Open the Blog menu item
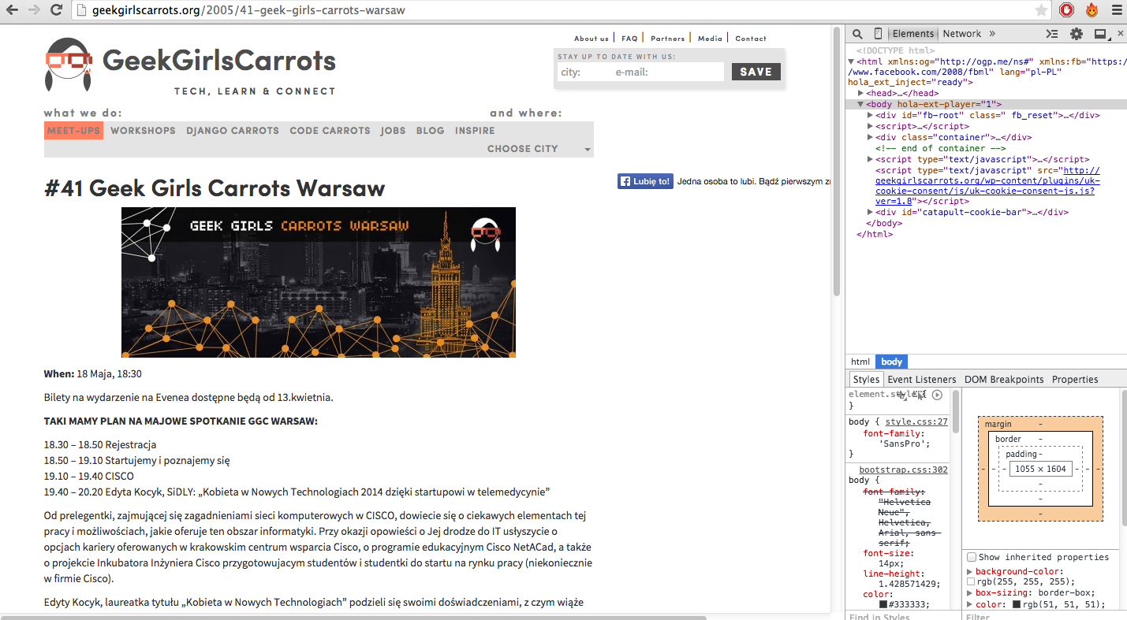Viewport: 1127px width, 620px height. [x=430, y=131]
